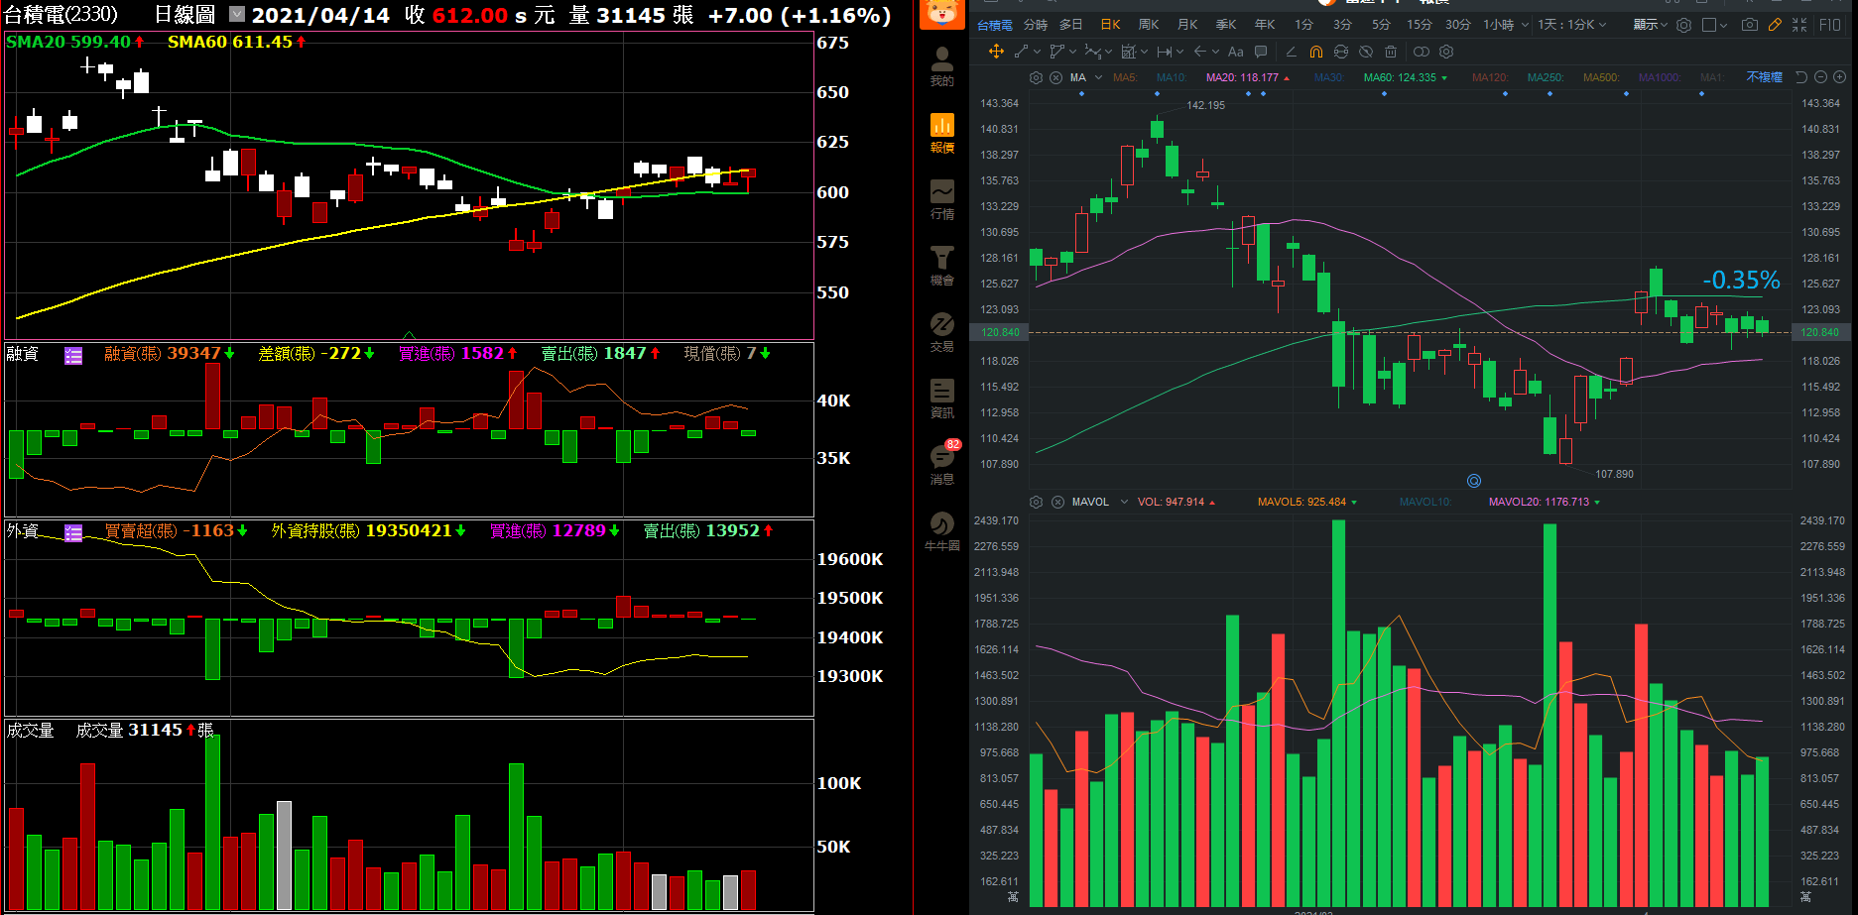Click the 台積電 stock name link
1858x915 pixels.
995,25
